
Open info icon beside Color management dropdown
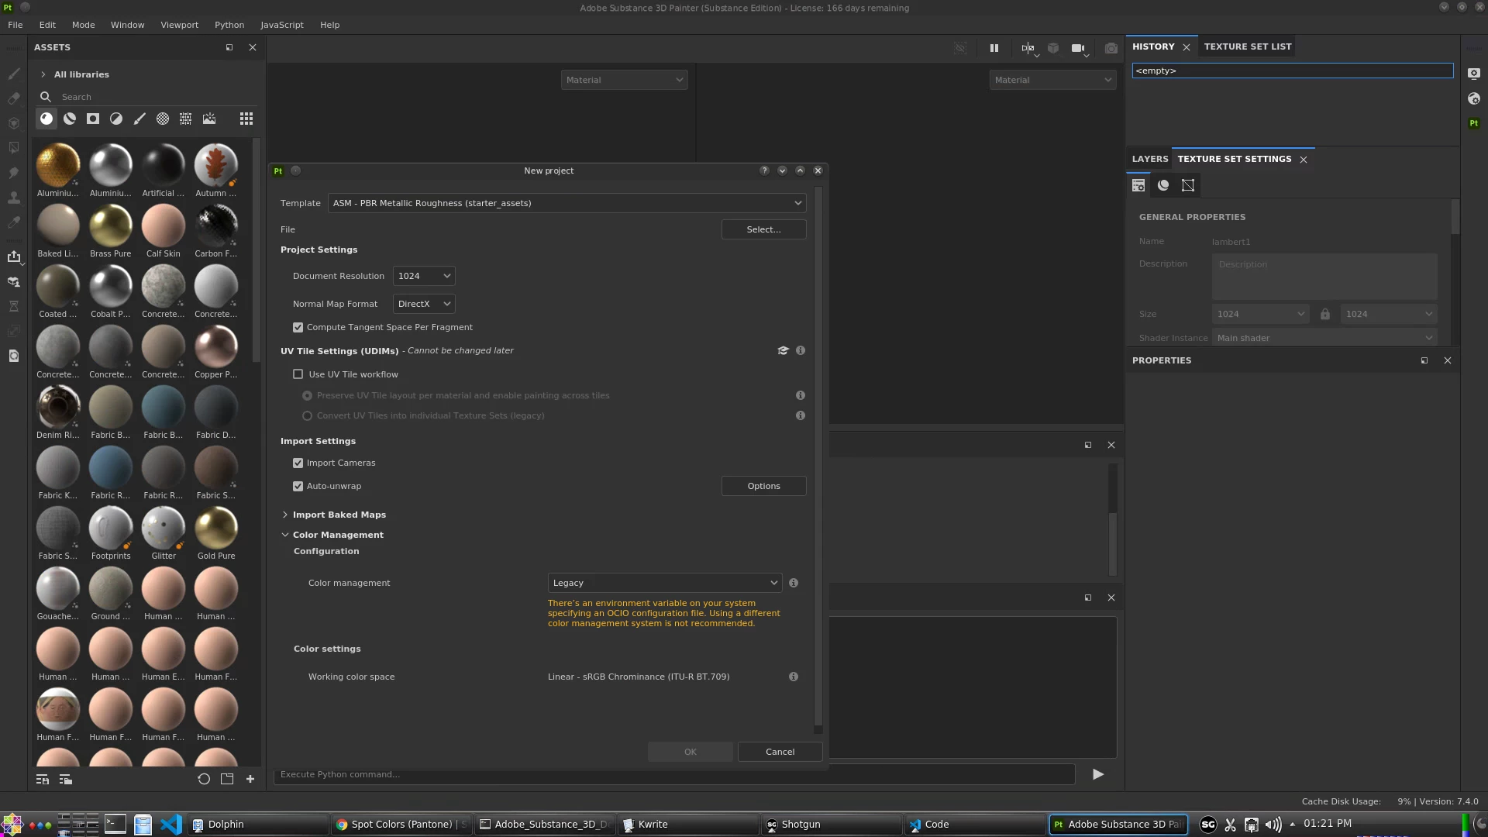794,583
